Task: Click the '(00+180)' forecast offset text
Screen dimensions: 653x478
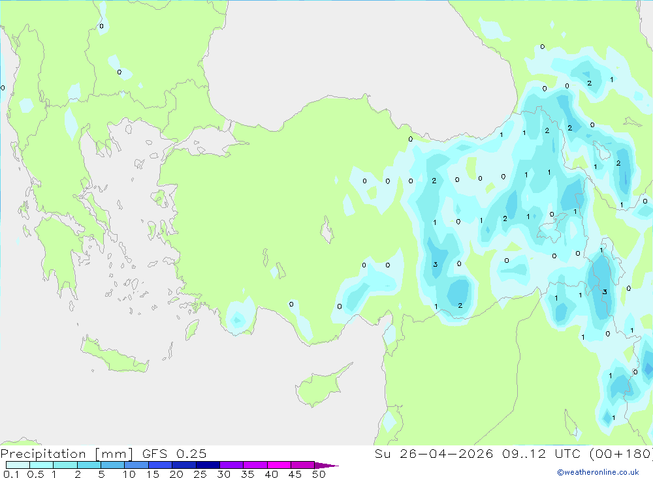Action: (622, 453)
